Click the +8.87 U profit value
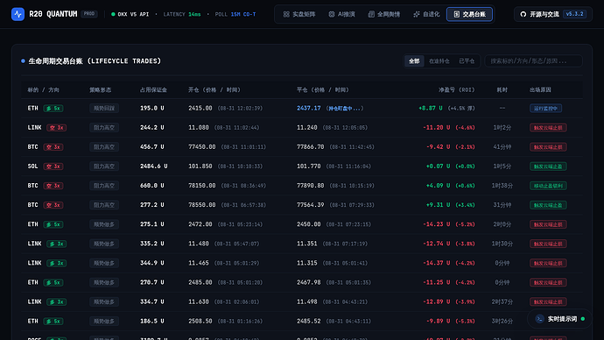The image size is (604, 340). [431, 109]
